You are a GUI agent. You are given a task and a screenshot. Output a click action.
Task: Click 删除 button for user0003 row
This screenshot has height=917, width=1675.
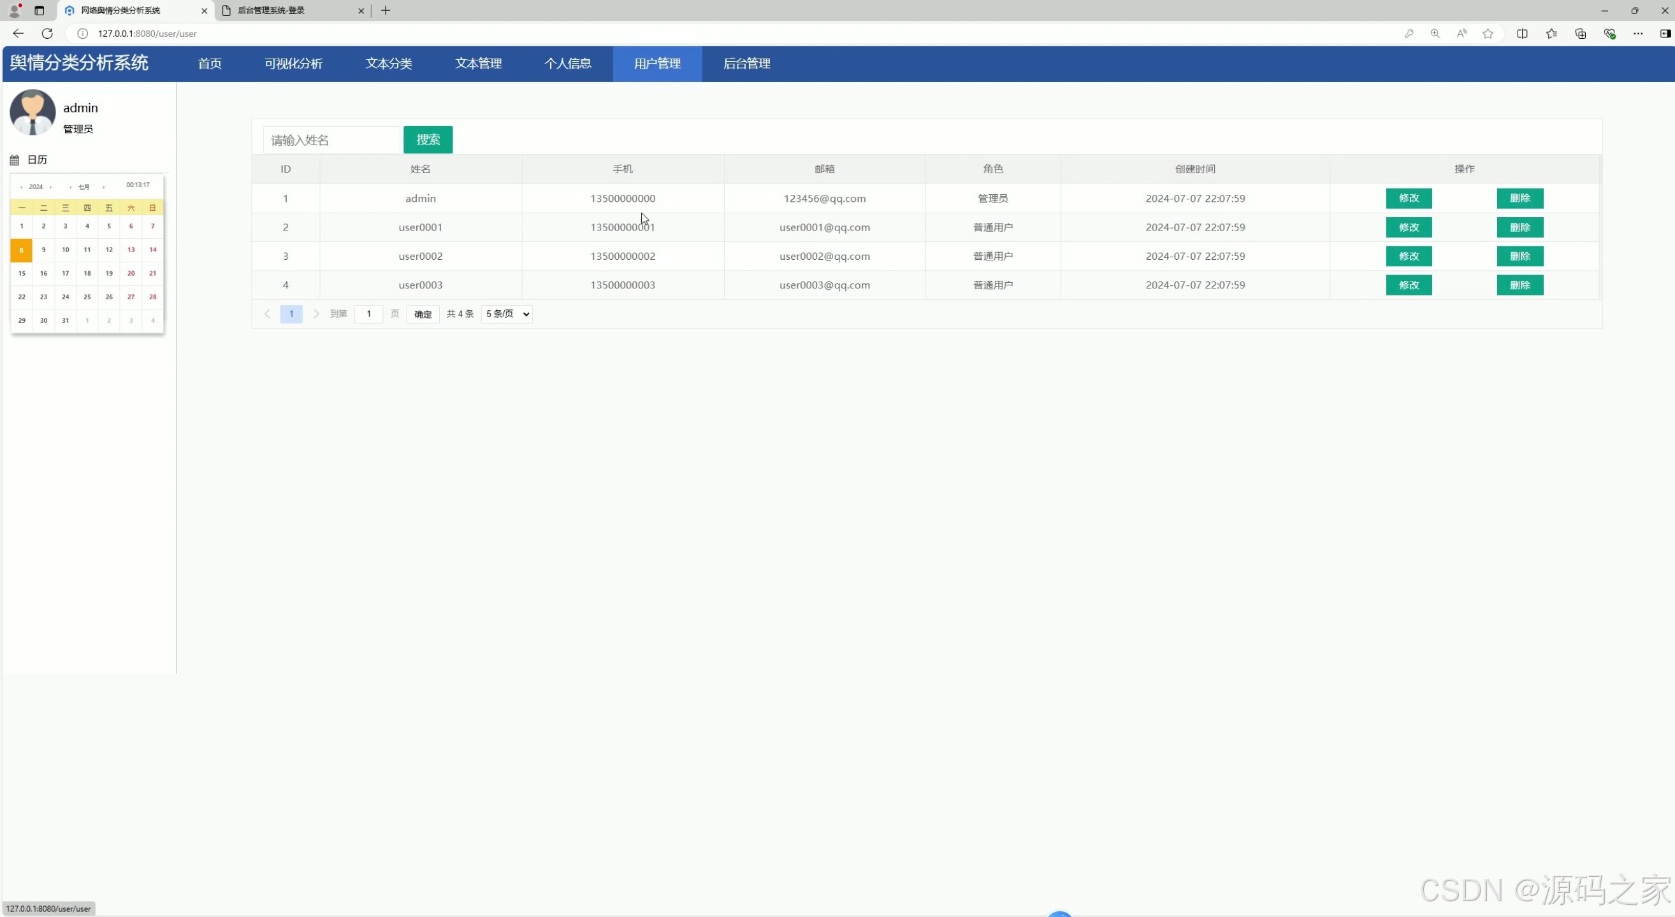pos(1519,285)
